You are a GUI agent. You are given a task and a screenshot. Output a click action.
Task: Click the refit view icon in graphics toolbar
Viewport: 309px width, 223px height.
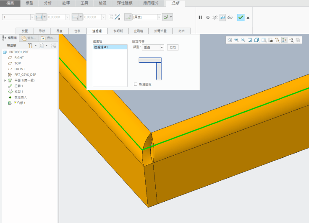[x=230, y=40]
